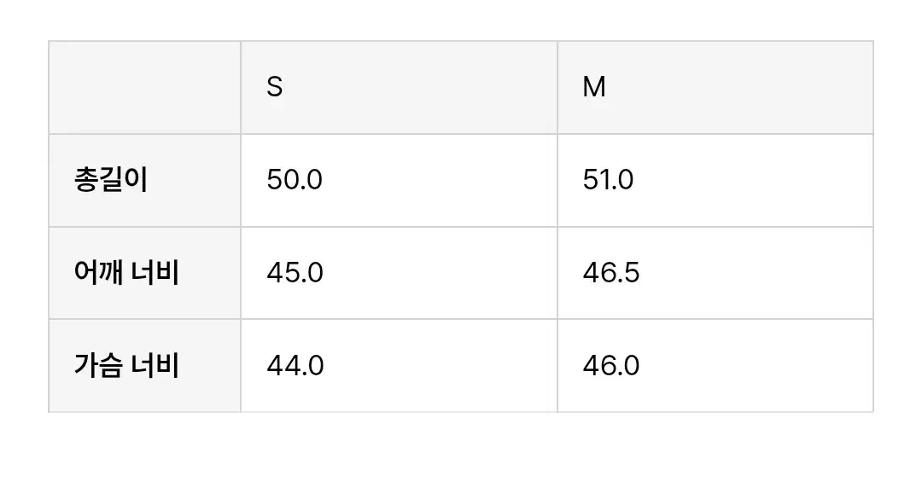The image size is (922, 493).
Task: Select the 총길이 row label
Action: point(111,180)
